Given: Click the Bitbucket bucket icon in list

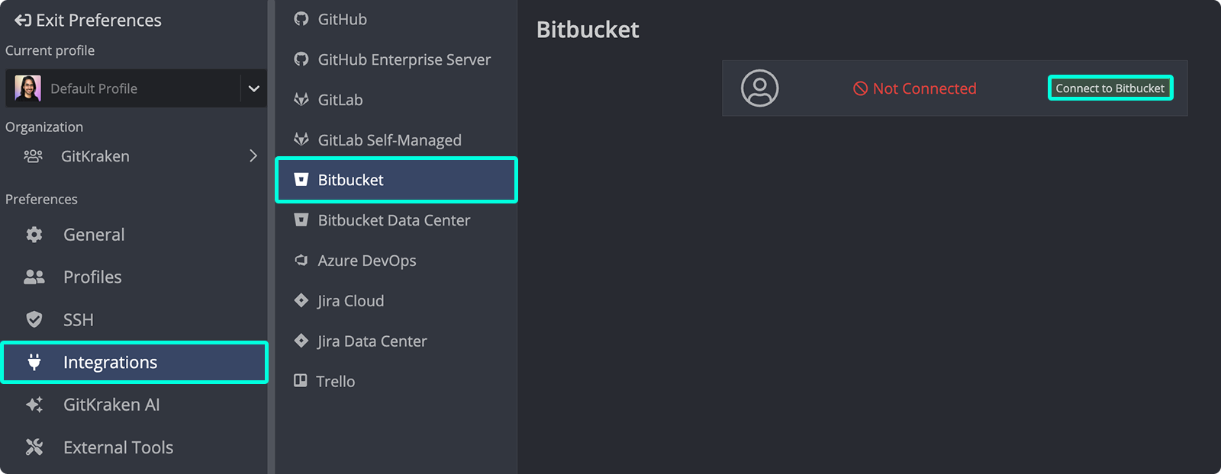Looking at the screenshot, I should 301,180.
